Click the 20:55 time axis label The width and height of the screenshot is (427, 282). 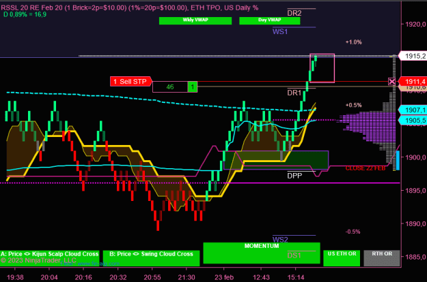(152, 277)
